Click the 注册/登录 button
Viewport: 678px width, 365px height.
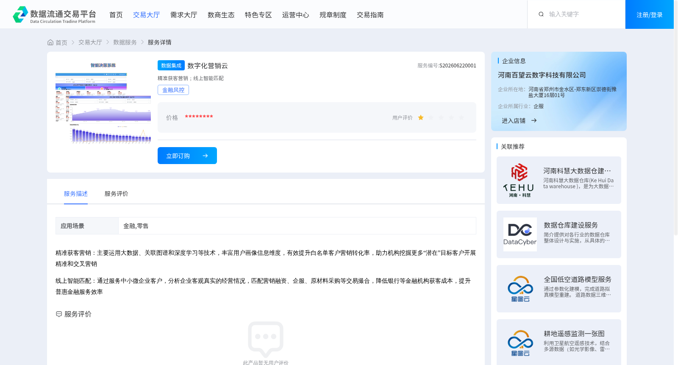click(x=650, y=14)
